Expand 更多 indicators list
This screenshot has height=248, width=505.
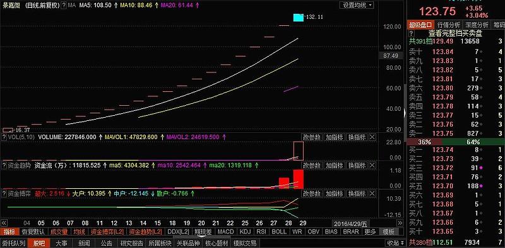371,231
